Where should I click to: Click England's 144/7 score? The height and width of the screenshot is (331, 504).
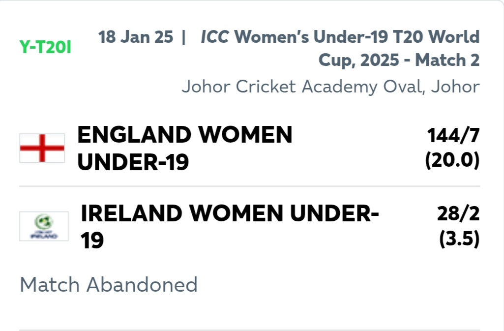point(453,135)
